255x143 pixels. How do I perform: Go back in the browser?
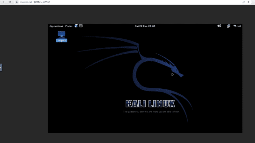(4, 2)
